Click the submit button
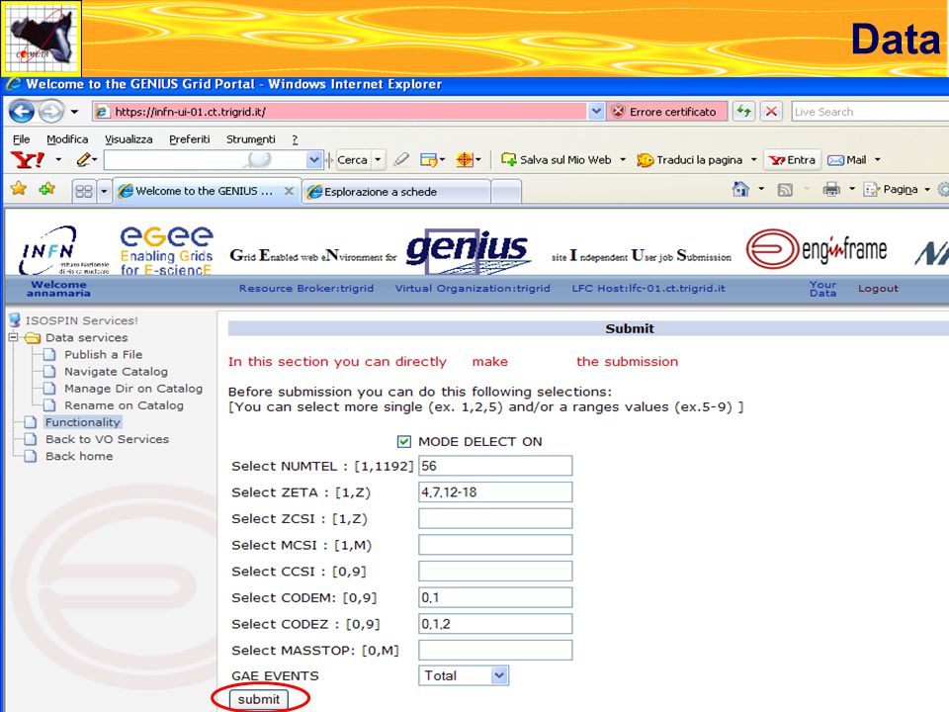Viewport: 949px width, 712px height. [258, 699]
